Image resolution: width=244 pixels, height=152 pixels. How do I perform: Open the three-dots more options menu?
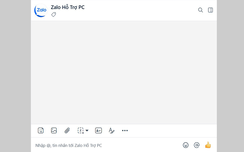tap(125, 130)
